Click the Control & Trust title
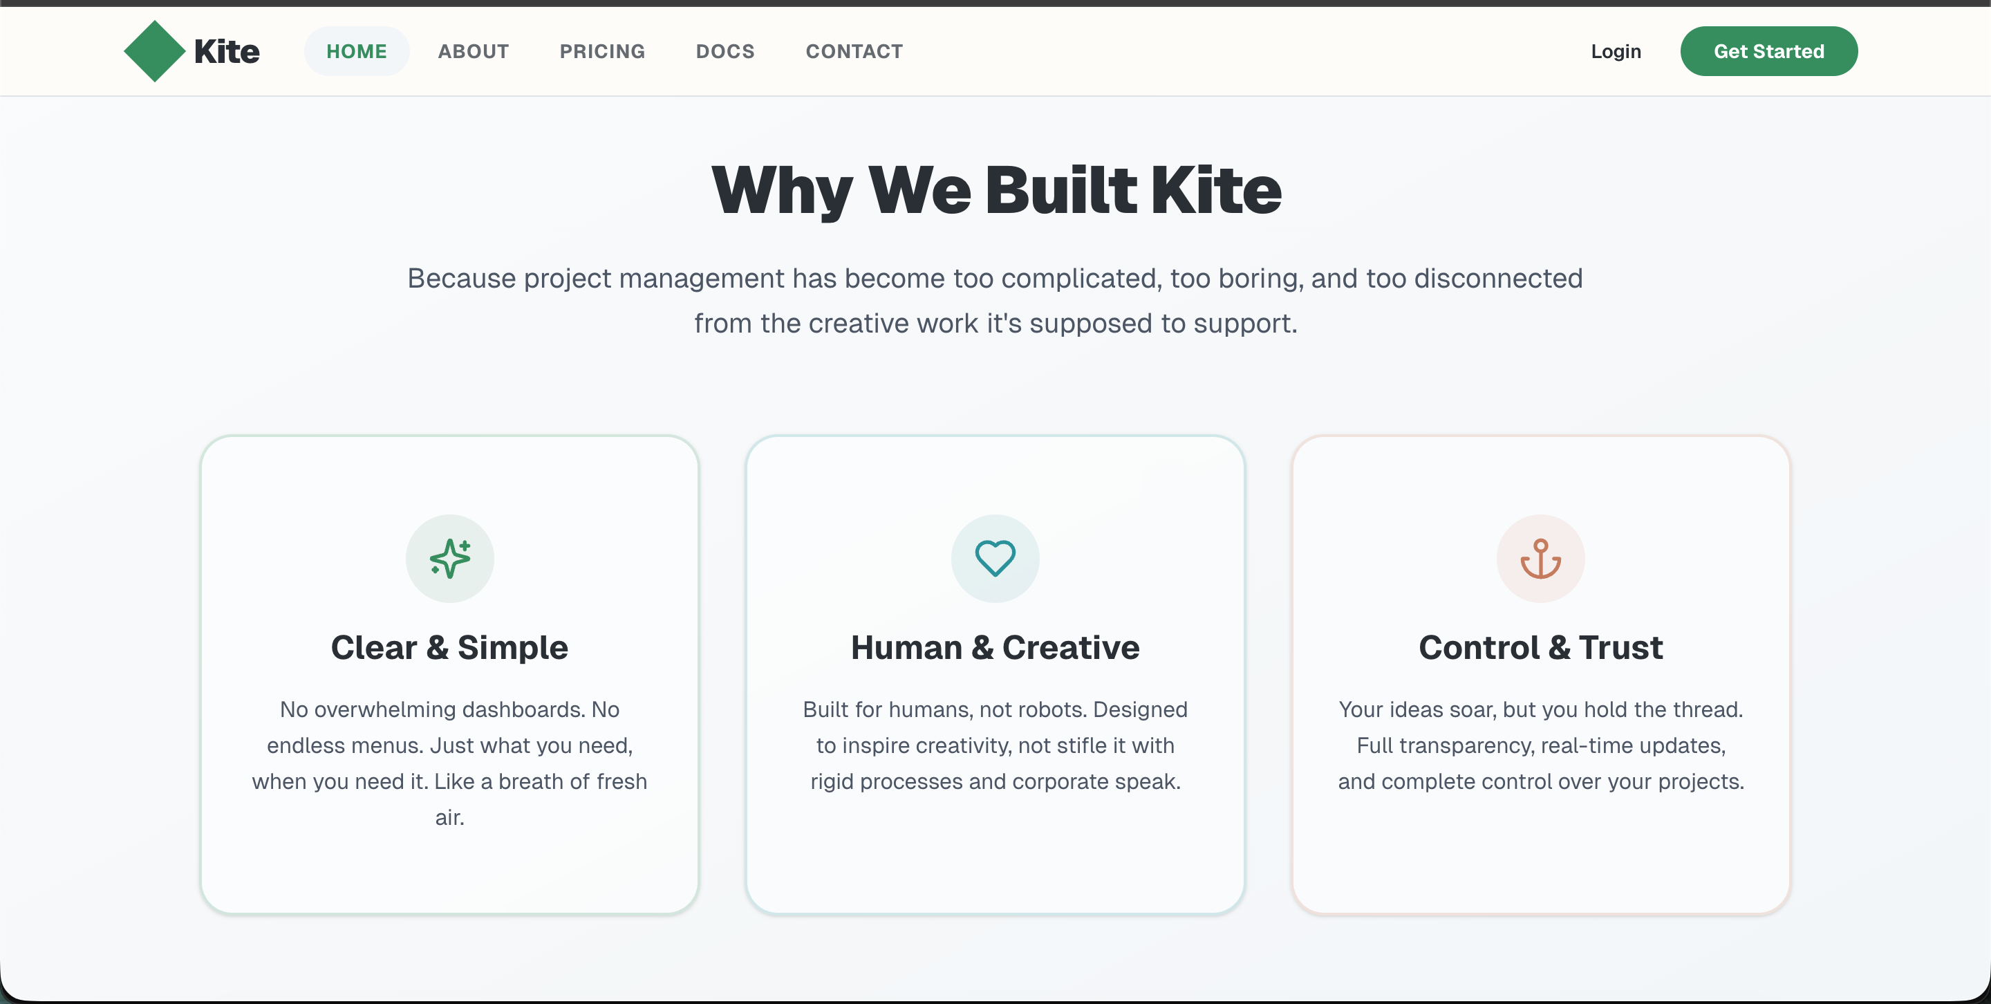The image size is (1991, 1004). (1540, 648)
